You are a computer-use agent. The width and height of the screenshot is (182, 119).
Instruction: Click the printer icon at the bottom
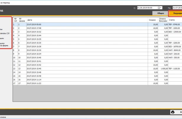173,112
